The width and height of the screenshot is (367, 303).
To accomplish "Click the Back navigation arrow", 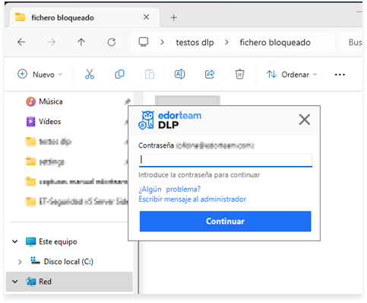I will 21,42.
